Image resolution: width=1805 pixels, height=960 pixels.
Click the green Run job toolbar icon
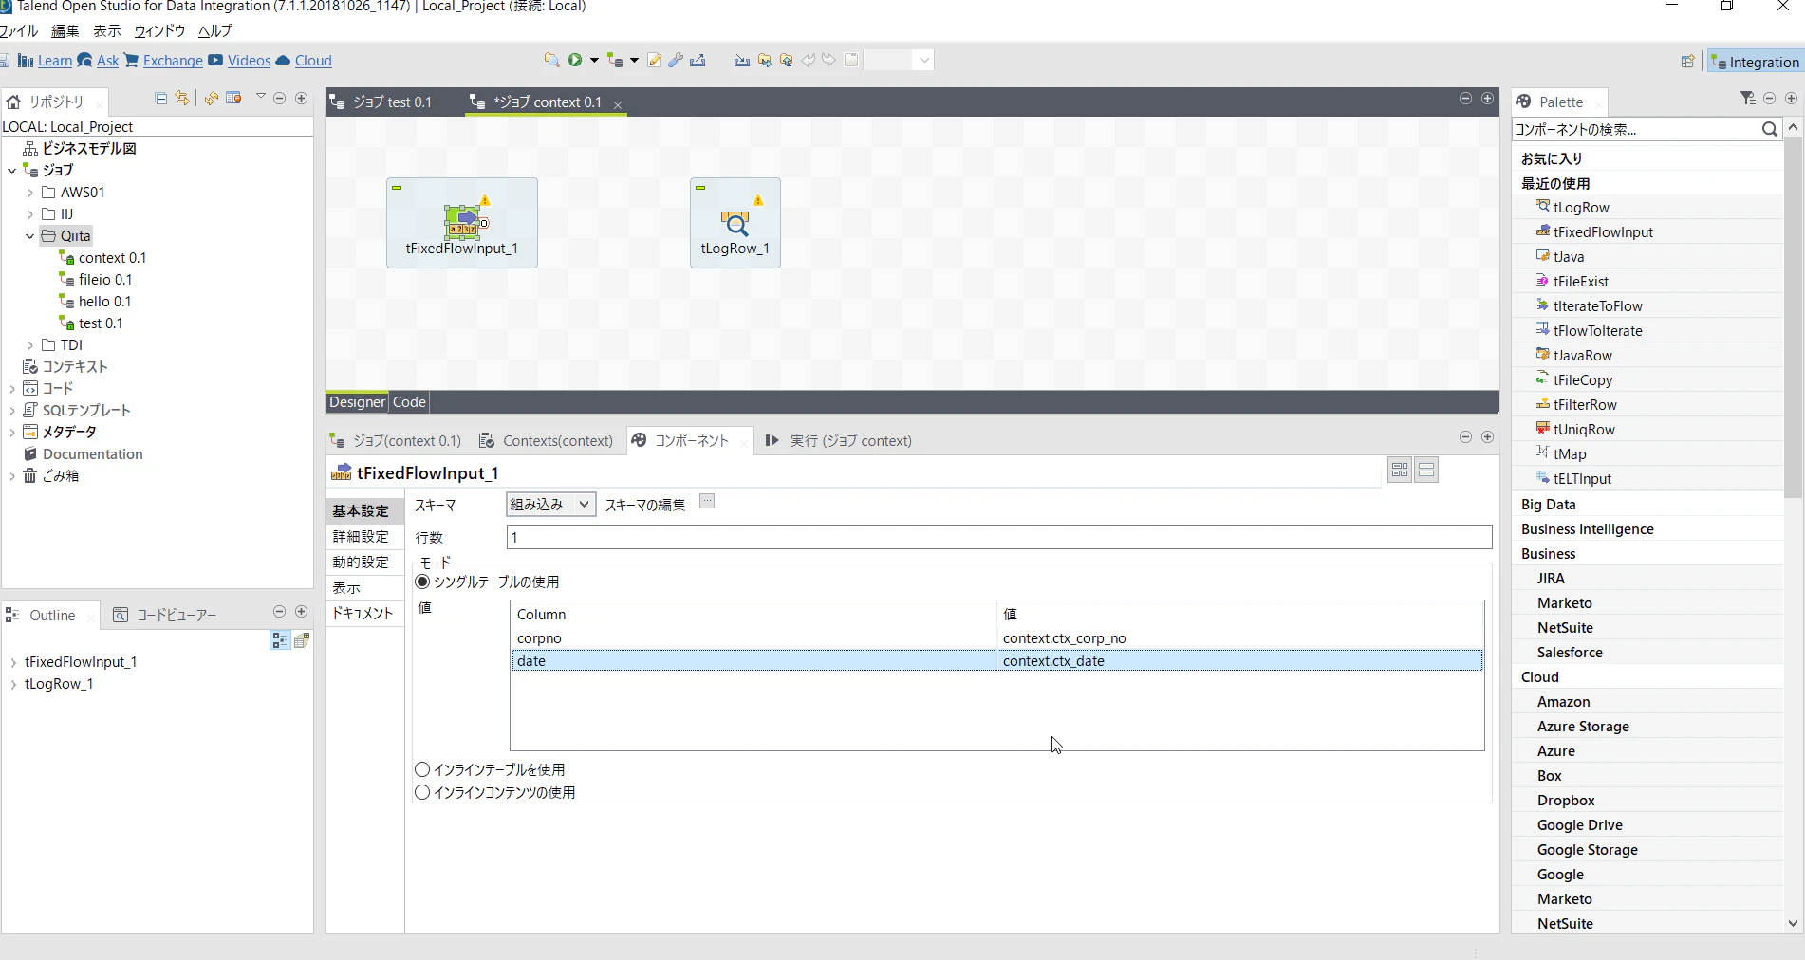point(575,60)
